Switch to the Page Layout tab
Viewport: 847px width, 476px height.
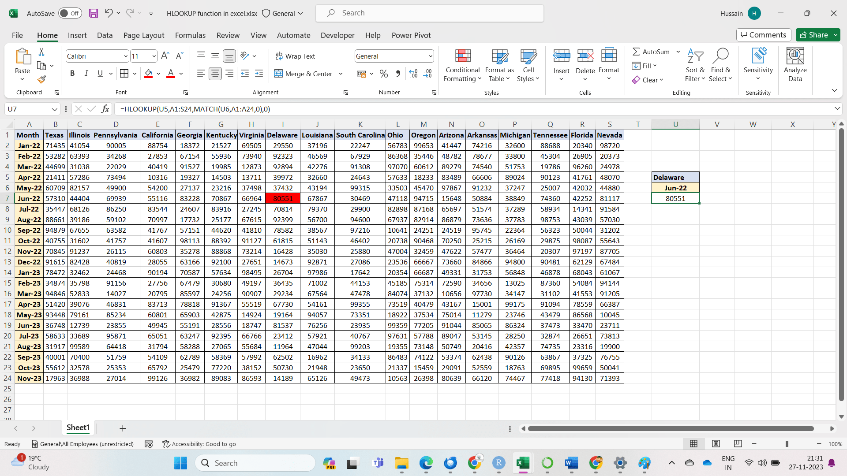click(x=144, y=35)
